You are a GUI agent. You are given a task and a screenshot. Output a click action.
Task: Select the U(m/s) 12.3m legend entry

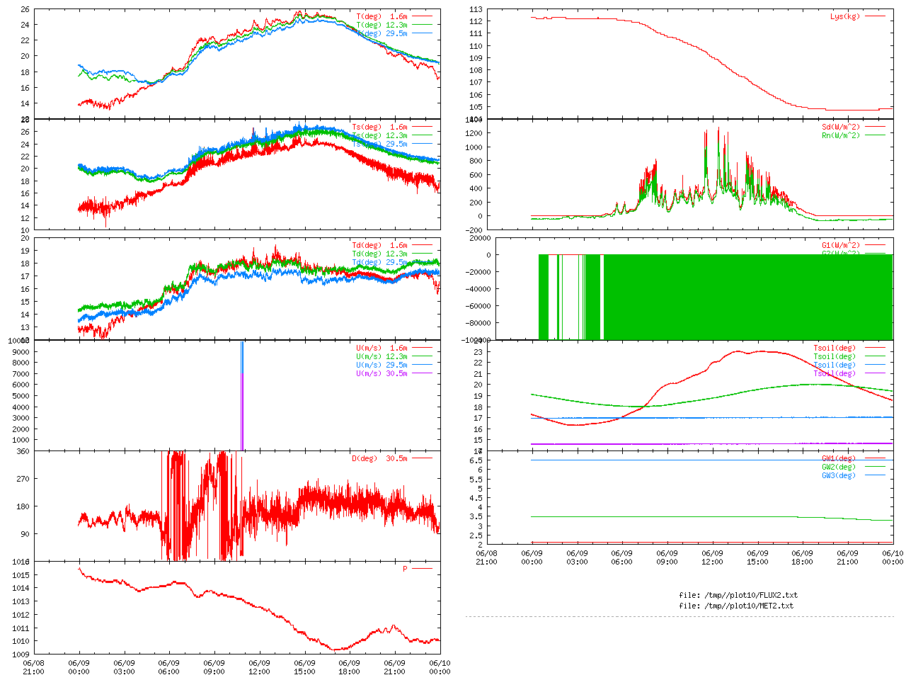click(382, 357)
